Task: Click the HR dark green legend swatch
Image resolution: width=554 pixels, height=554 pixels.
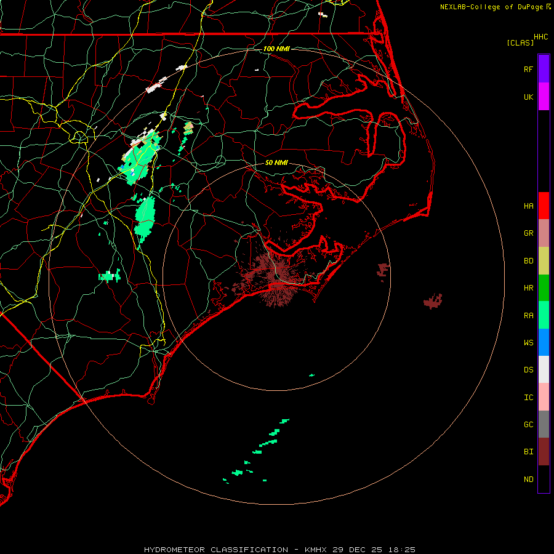Action: pos(544,288)
